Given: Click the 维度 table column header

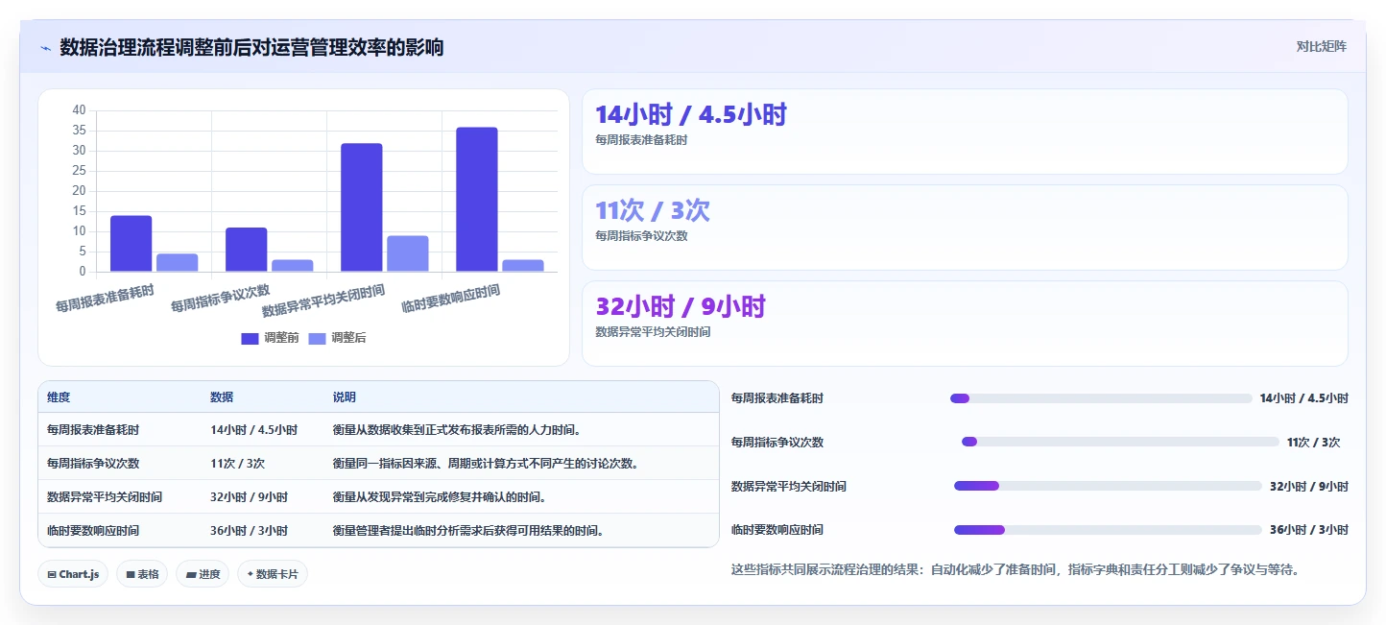Looking at the screenshot, I should pos(59,397).
